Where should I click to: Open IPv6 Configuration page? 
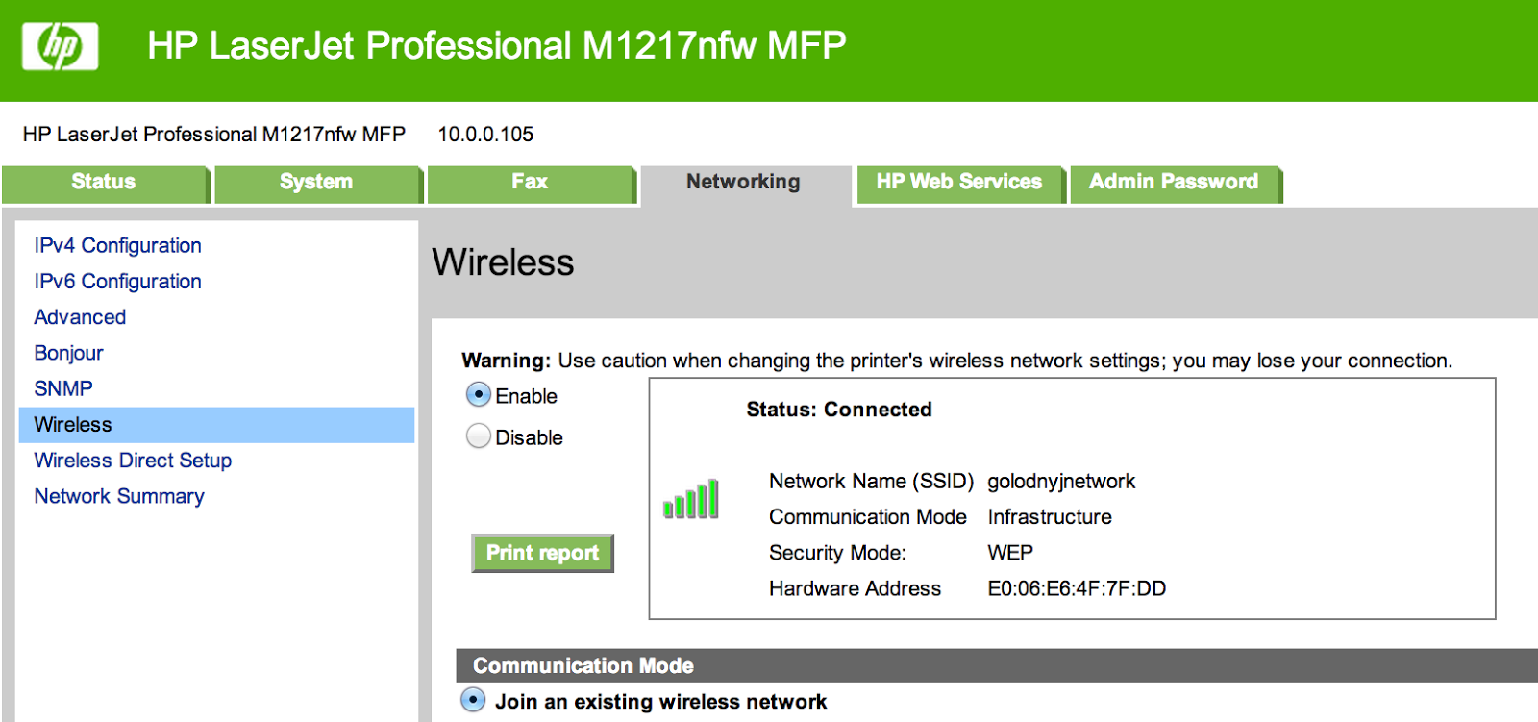[x=117, y=282]
